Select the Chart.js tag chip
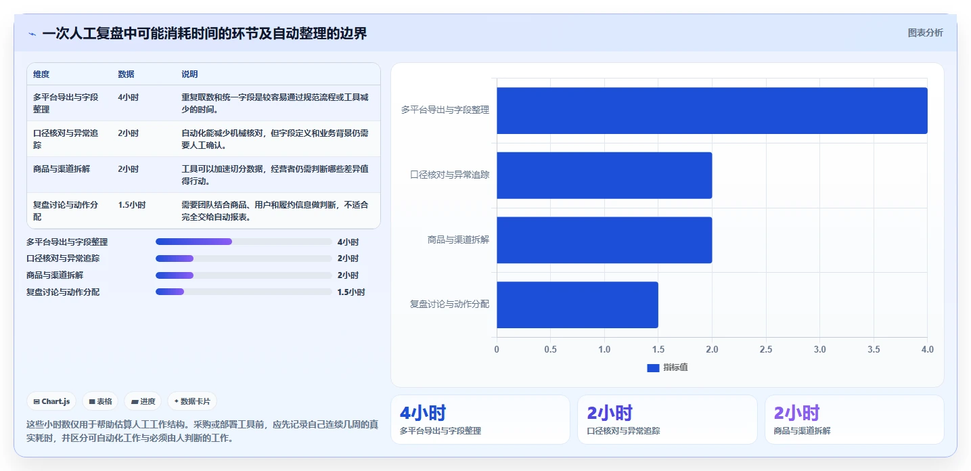 point(52,401)
